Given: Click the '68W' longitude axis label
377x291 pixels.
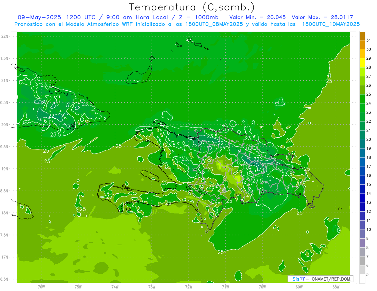Looking at the screenshot, I should [336, 287].
